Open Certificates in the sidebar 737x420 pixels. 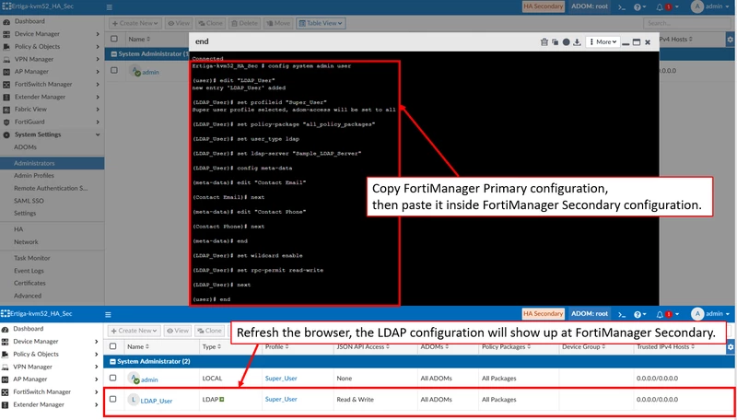pyautogui.click(x=29, y=284)
